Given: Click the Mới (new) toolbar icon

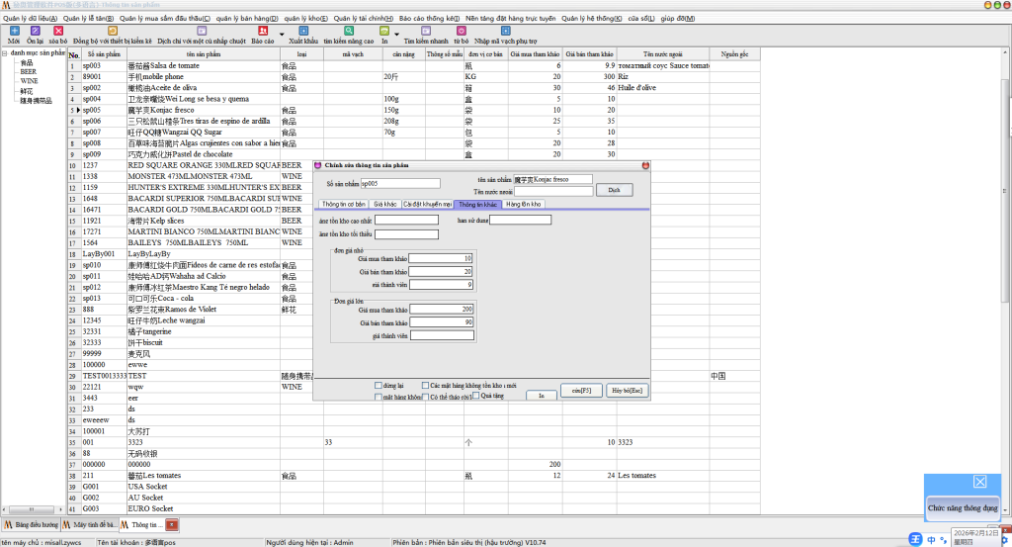Looking at the screenshot, I should tap(13, 32).
